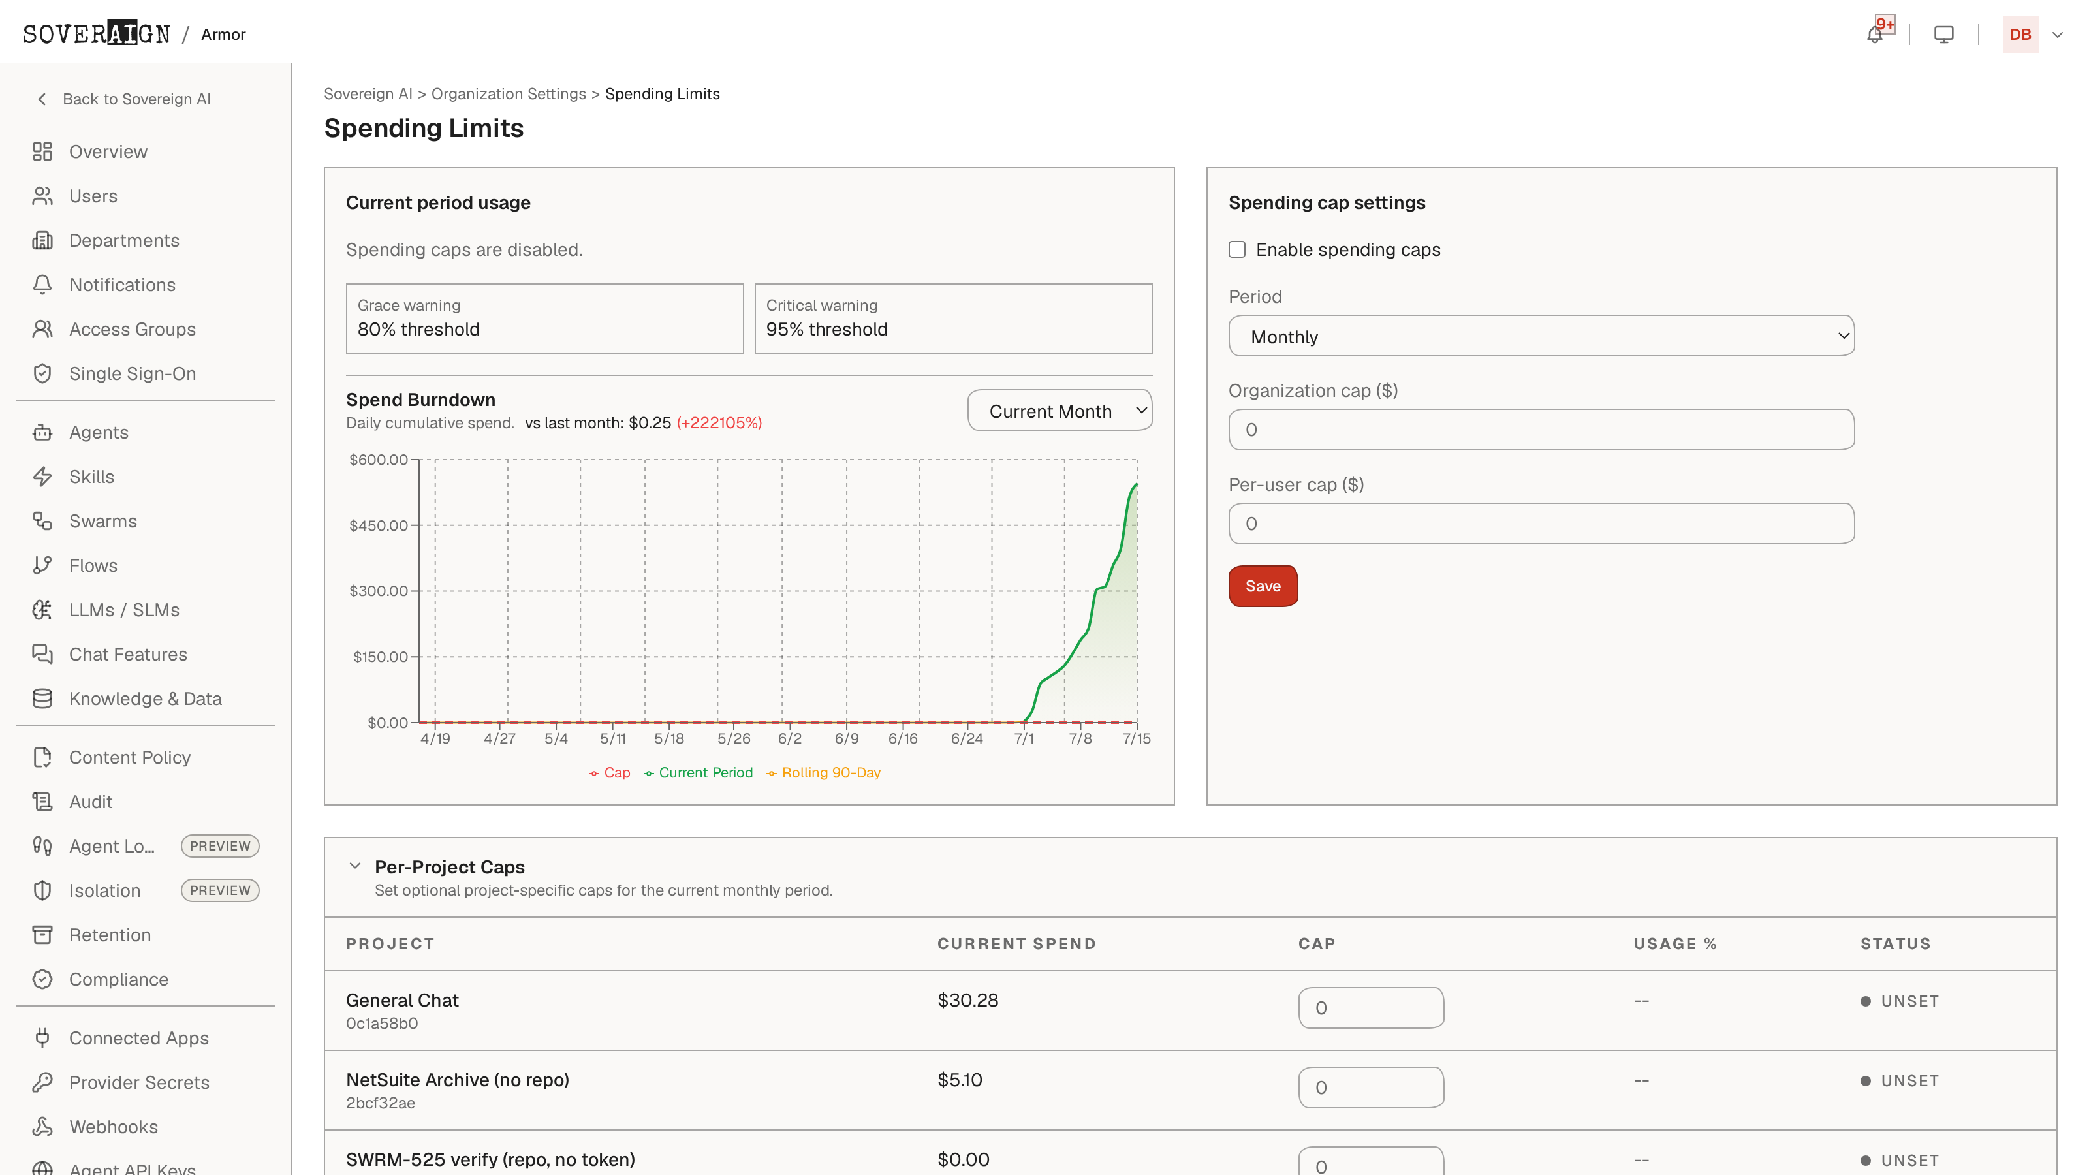Open DB user avatar
Image resolution: width=2089 pixels, height=1175 pixels.
[x=2020, y=35]
